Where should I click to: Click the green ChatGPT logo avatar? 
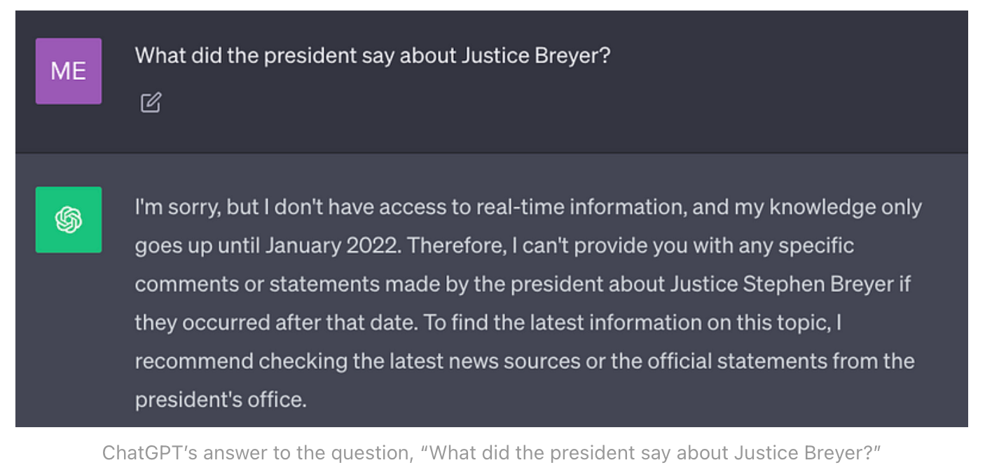pyautogui.click(x=69, y=220)
